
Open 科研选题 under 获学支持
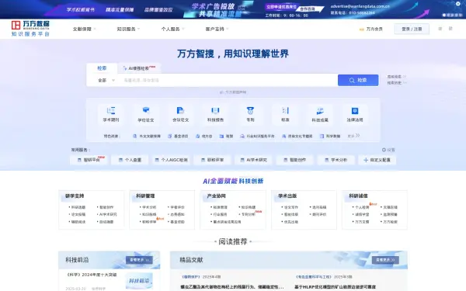tap(78, 207)
